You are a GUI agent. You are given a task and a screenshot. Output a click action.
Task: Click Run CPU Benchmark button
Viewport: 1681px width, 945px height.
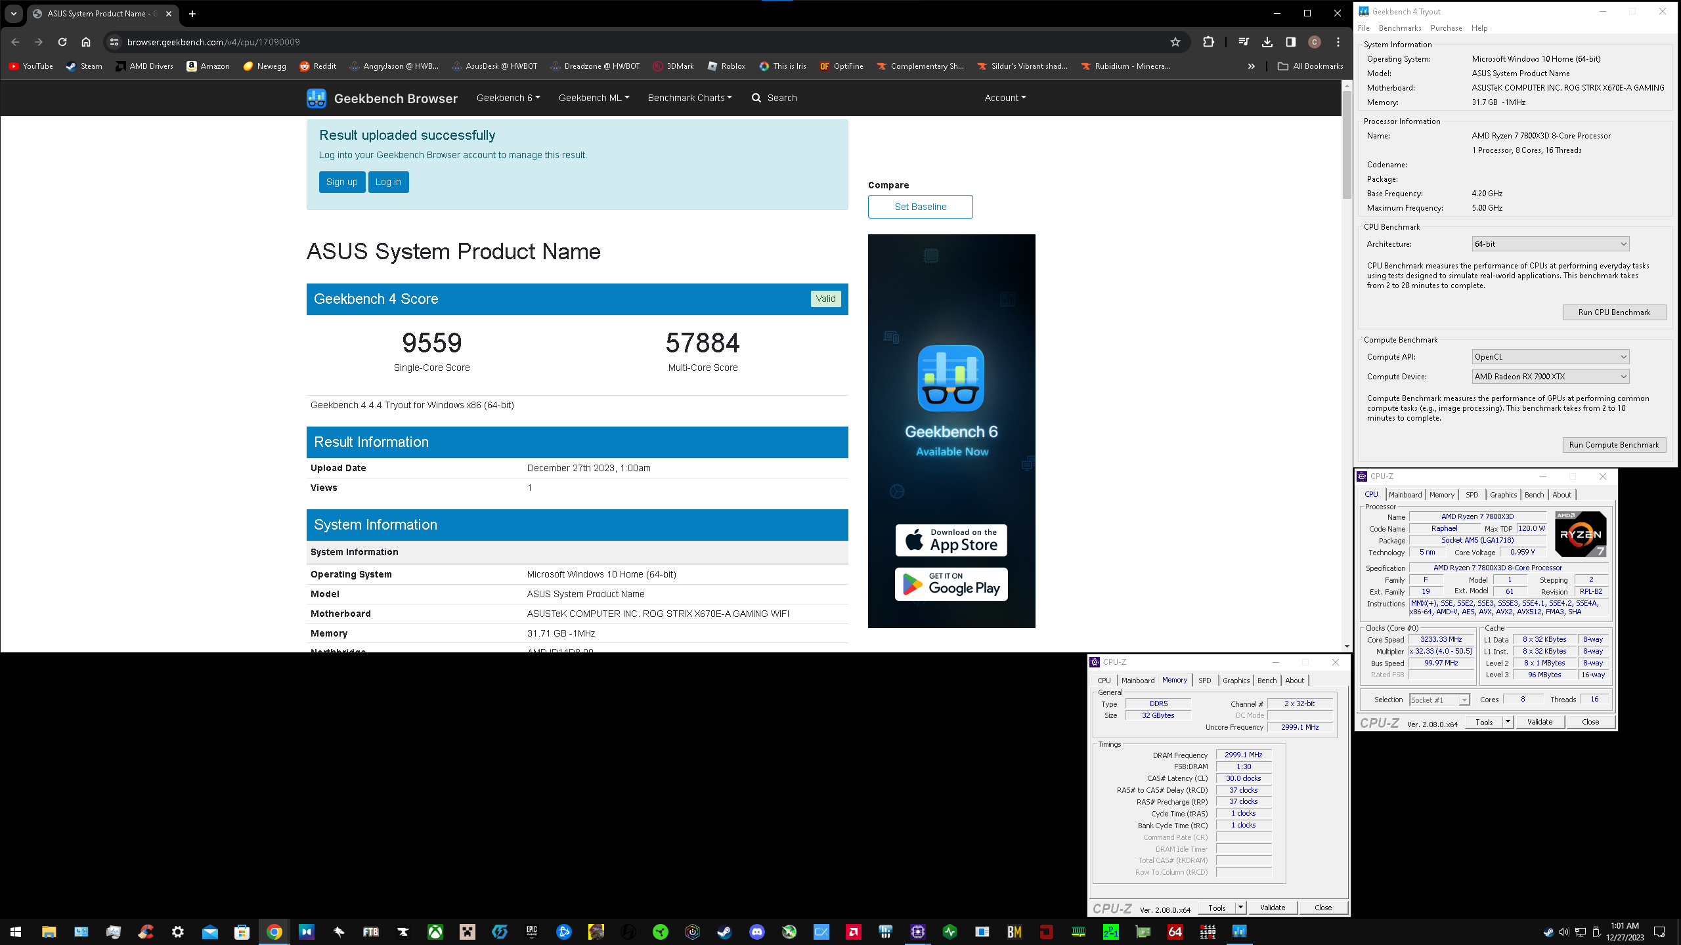point(1614,312)
